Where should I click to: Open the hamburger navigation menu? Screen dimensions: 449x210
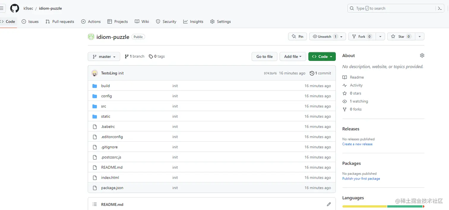[x=2, y=8]
